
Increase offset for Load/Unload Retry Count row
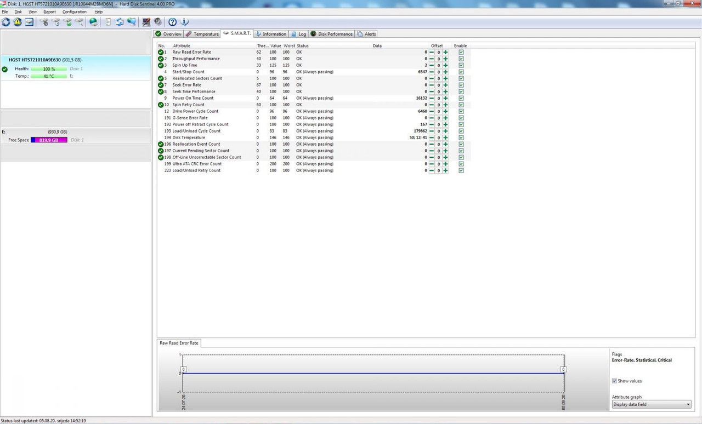click(445, 170)
